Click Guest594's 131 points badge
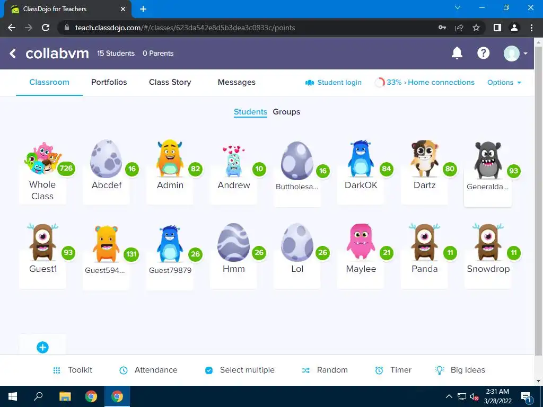543x407 pixels. click(x=132, y=254)
